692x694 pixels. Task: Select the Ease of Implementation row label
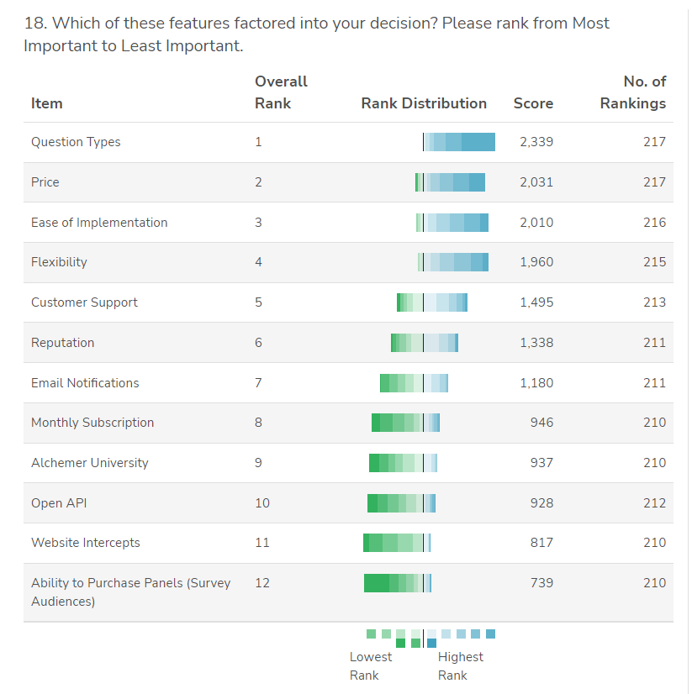(x=99, y=223)
